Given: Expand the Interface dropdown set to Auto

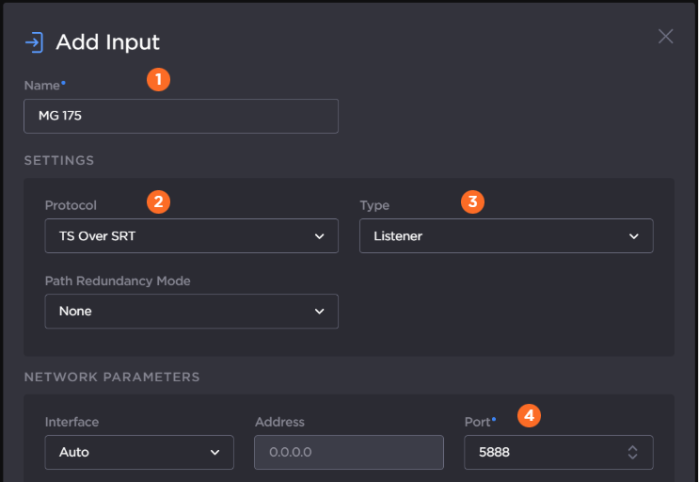Looking at the screenshot, I should 139,452.
